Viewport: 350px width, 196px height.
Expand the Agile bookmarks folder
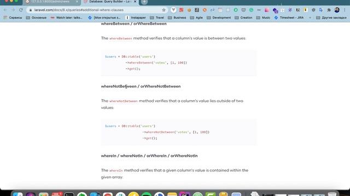tap(196, 17)
